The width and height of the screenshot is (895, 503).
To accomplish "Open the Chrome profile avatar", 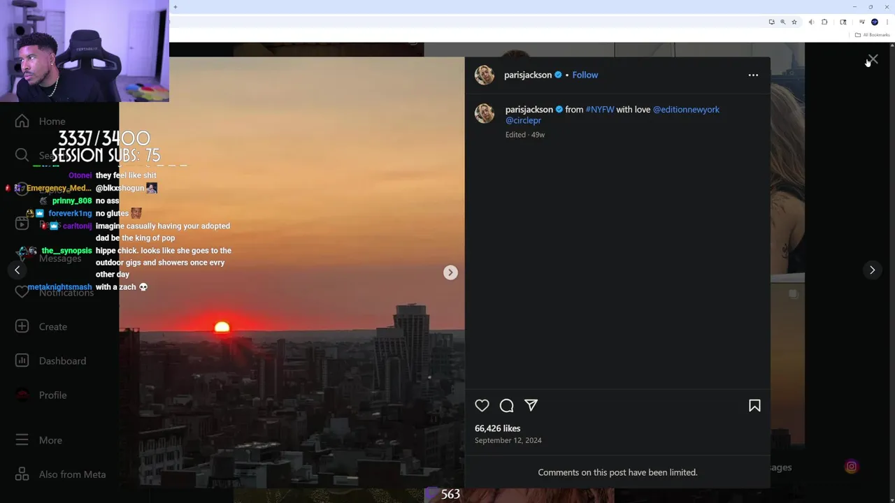I will coord(874,22).
